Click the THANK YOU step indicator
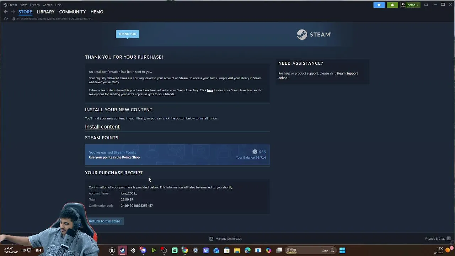455x256 pixels. tap(127, 34)
